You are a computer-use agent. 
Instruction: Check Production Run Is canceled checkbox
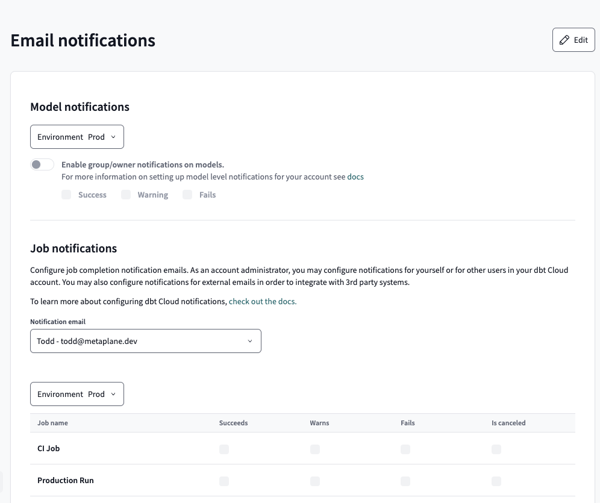(x=496, y=481)
